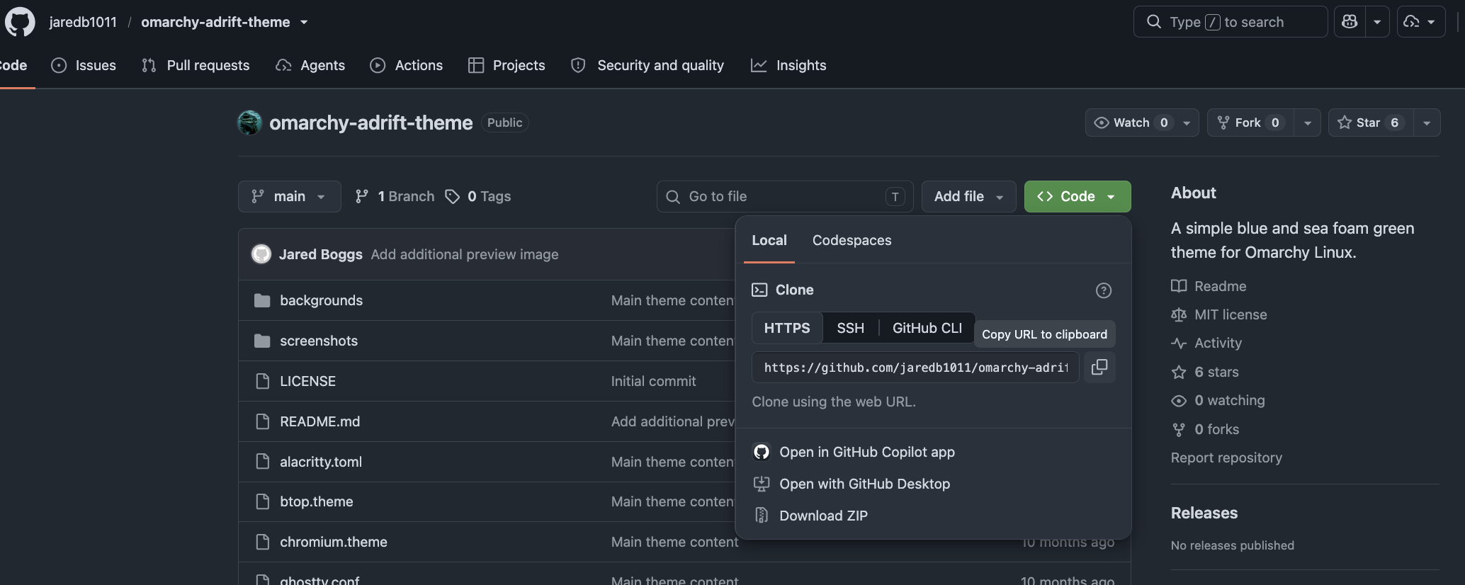Open the backgrounds folder
The width and height of the screenshot is (1465, 585).
click(321, 300)
